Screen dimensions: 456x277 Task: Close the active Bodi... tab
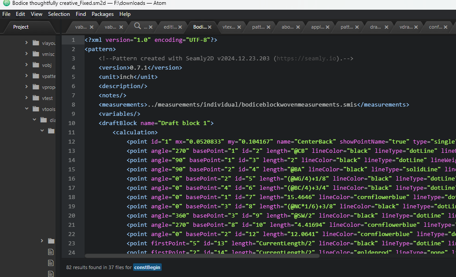tap(210, 27)
